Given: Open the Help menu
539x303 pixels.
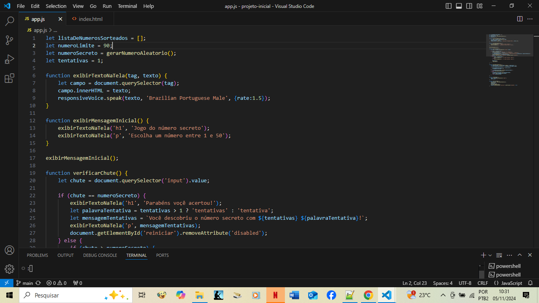Looking at the screenshot, I should (149, 6).
